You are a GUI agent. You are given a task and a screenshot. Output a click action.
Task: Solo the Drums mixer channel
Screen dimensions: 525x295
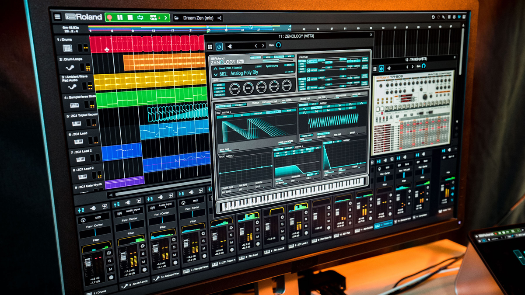[109, 261]
